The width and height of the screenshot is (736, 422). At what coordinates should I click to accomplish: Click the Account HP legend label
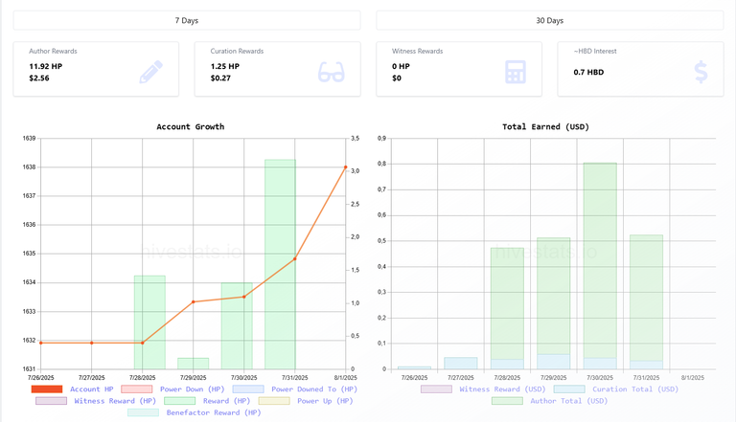click(92, 389)
